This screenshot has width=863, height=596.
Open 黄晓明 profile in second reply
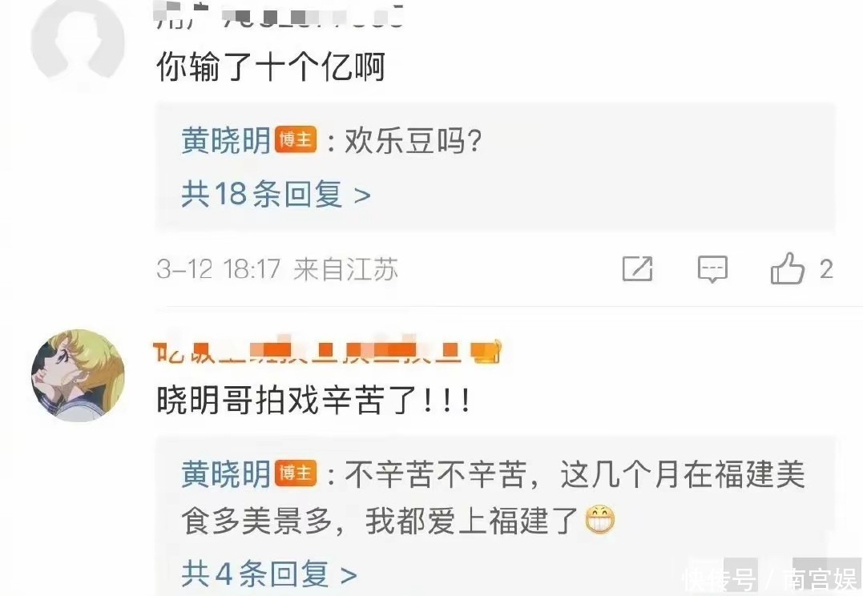pyautogui.click(x=226, y=473)
